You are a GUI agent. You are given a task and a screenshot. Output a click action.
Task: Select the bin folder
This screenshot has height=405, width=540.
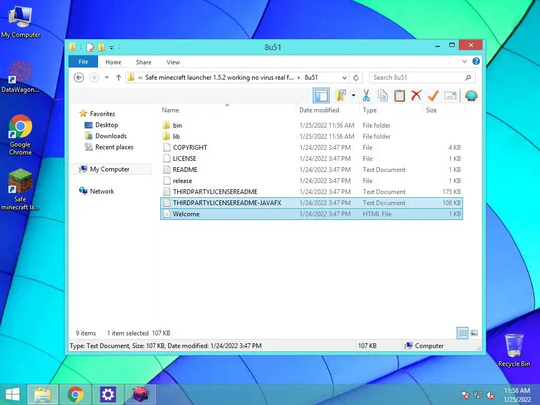click(x=312, y=126)
